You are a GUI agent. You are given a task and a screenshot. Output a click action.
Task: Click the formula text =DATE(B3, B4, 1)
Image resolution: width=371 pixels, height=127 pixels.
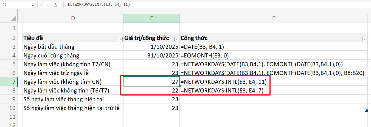tap(203, 47)
